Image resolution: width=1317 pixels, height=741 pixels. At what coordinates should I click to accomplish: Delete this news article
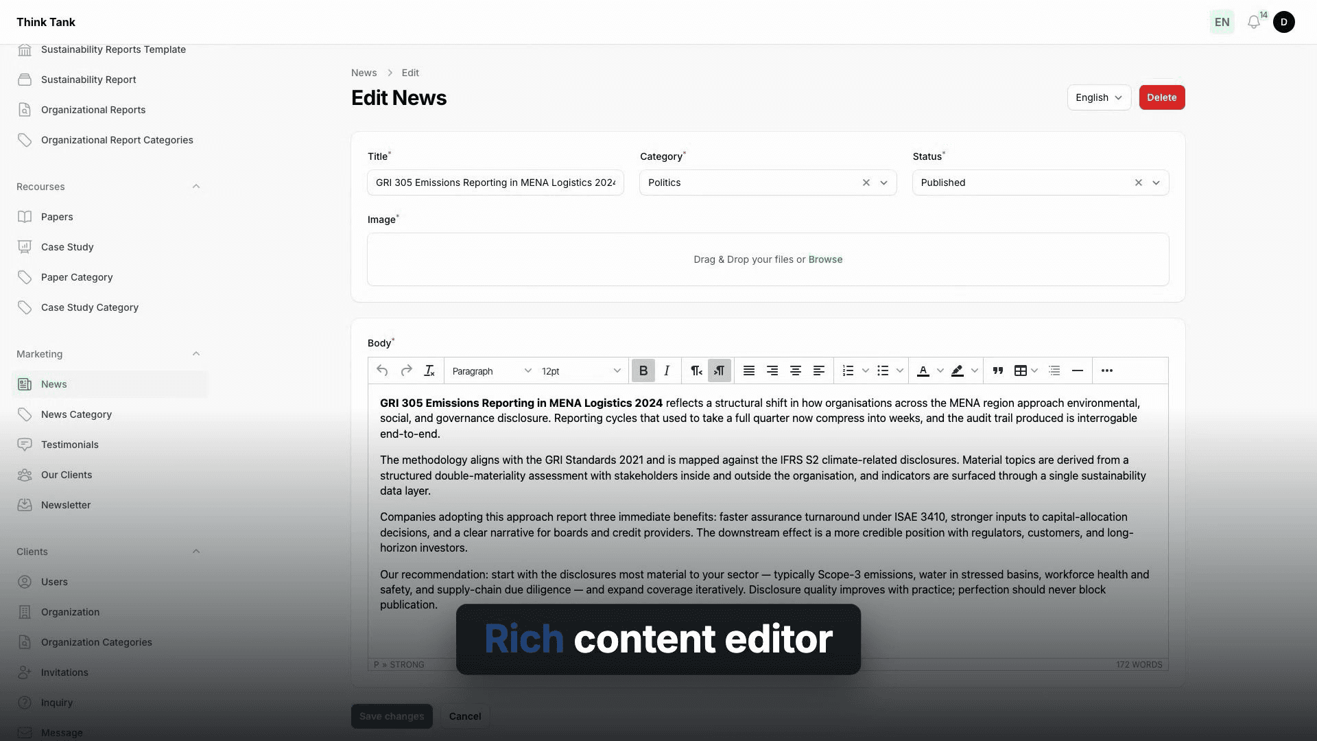1162,97
